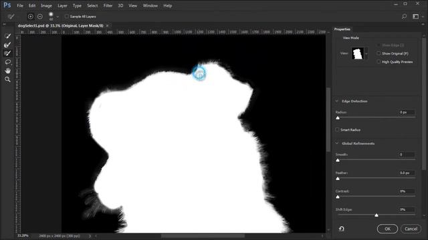Open the Layer menu
This screenshot has height=240, width=428.
(x=62, y=5)
